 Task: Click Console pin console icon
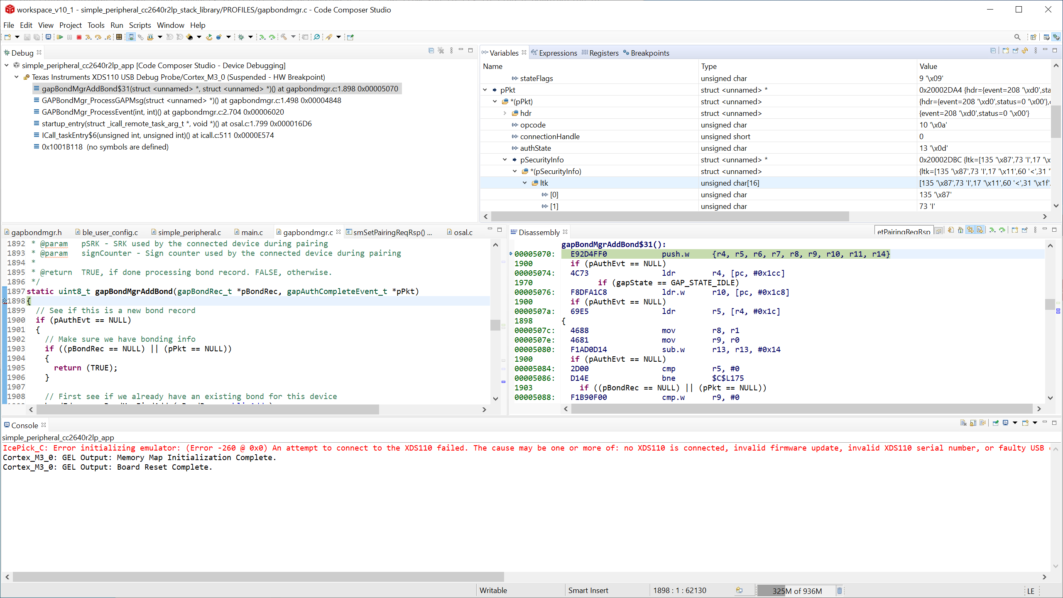coord(996,423)
